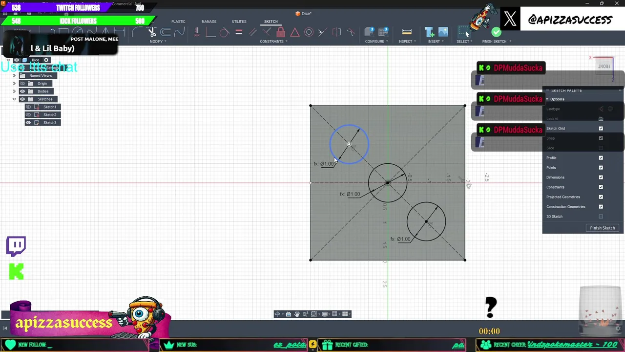Select the Measure ruler tool
This screenshot has height=352, width=625.
[407, 32]
